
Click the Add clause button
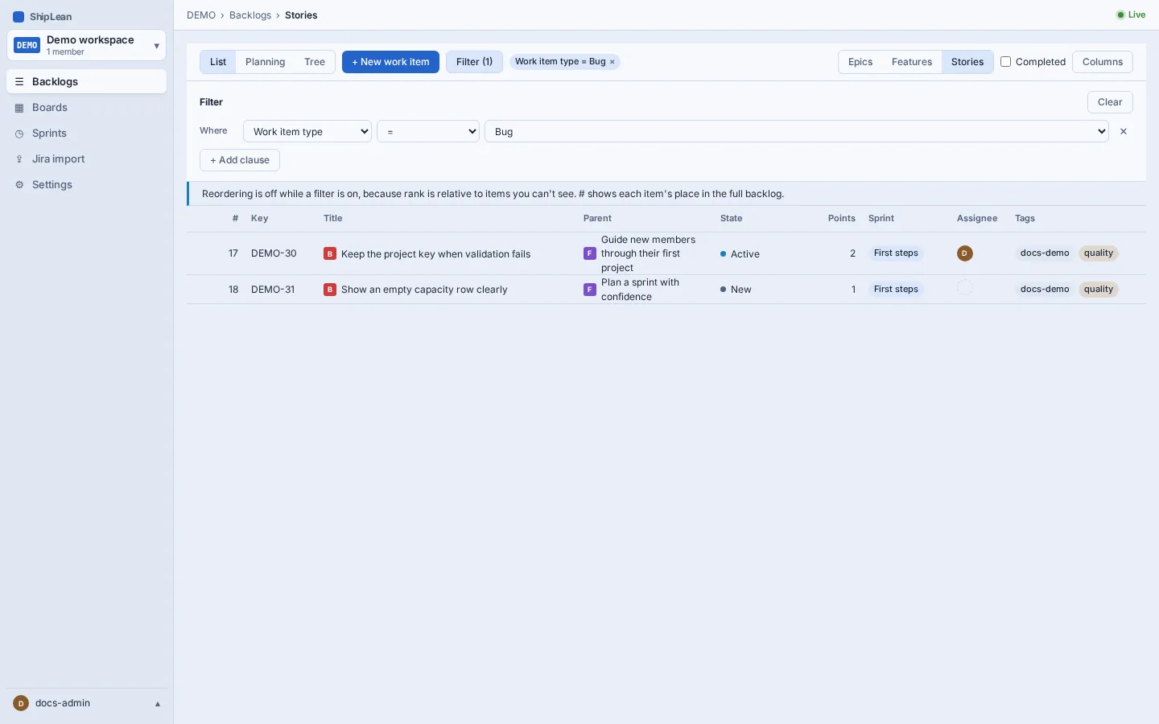pyautogui.click(x=240, y=160)
